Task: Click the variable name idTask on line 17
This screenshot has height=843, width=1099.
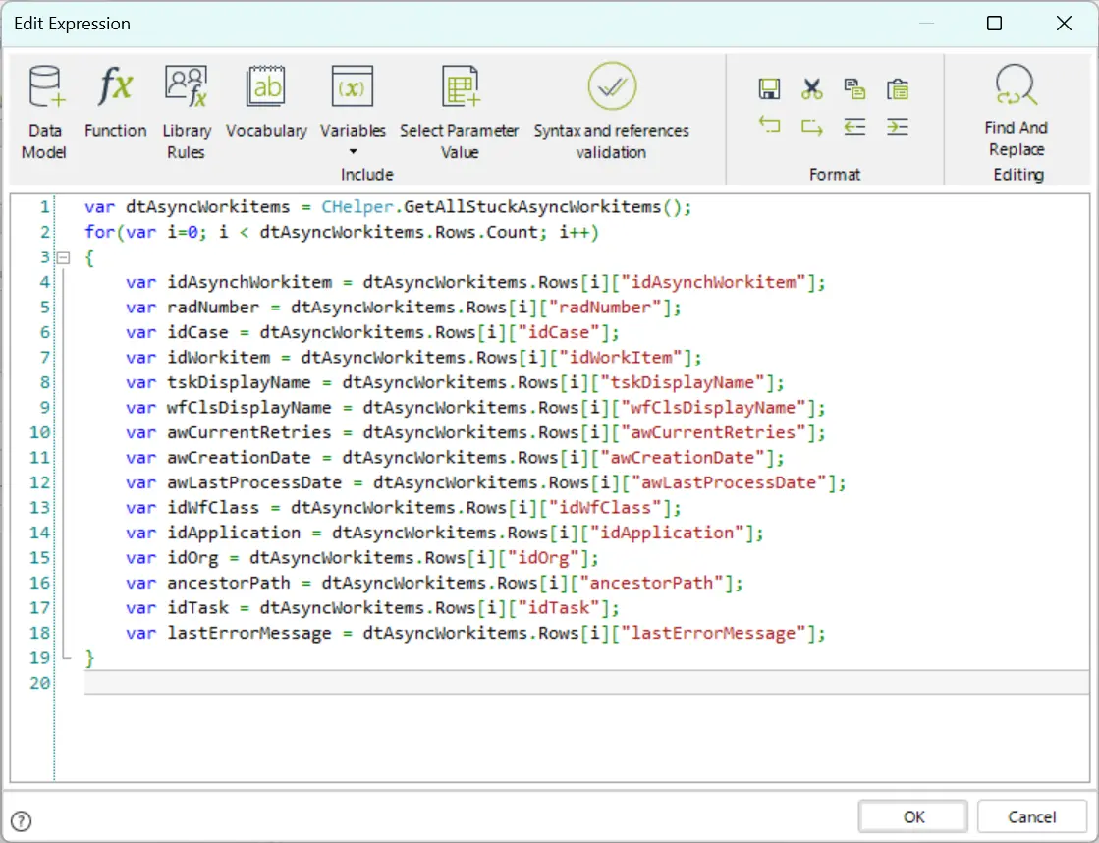Action: coord(197,608)
